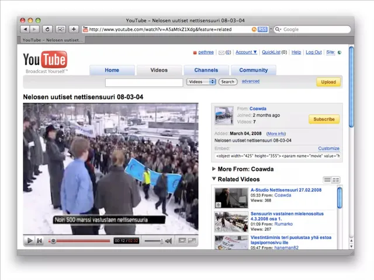Open the Rumarko uploader link
This screenshot has height=280, width=374.
point(283,224)
